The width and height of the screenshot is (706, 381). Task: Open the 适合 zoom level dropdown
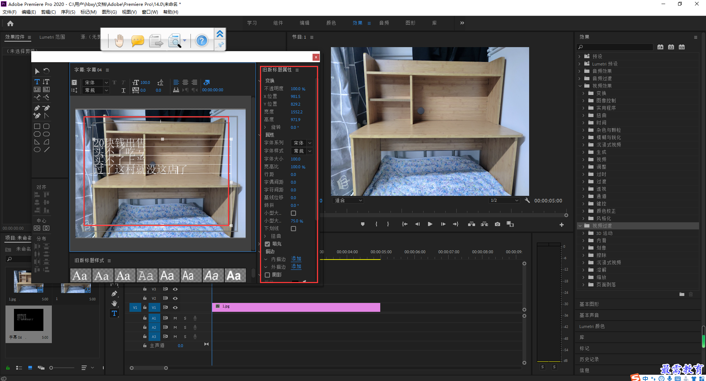(348, 200)
